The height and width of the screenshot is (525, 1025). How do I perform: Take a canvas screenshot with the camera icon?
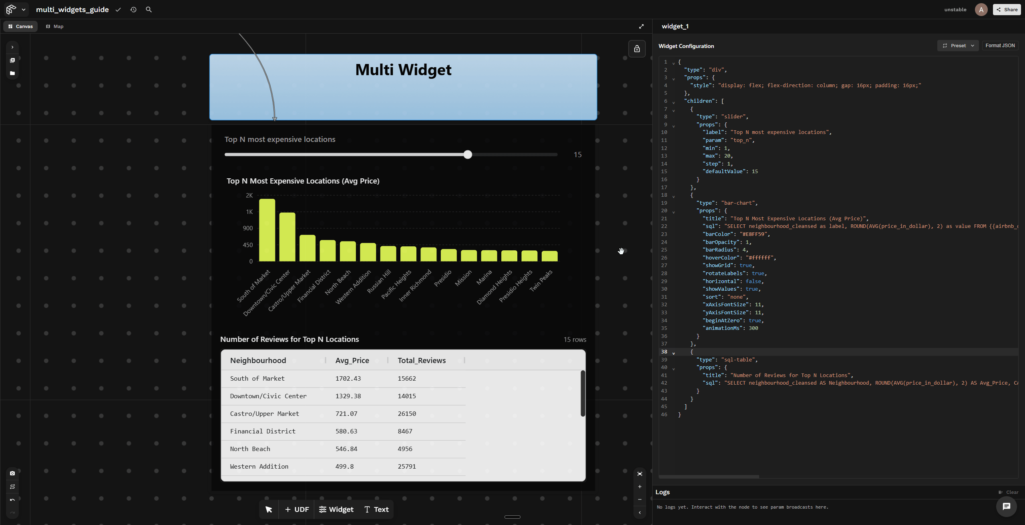(x=12, y=473)
